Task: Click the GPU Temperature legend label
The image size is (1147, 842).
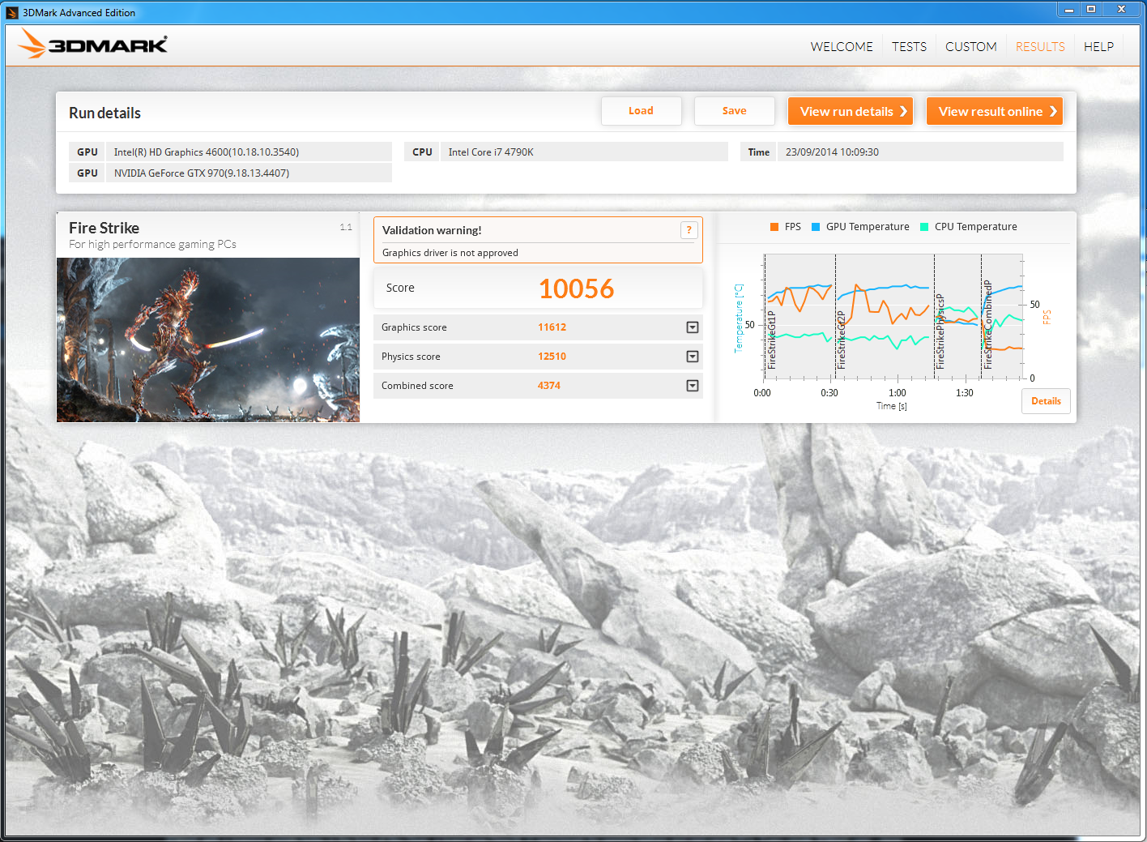Action: pos(868,227)
